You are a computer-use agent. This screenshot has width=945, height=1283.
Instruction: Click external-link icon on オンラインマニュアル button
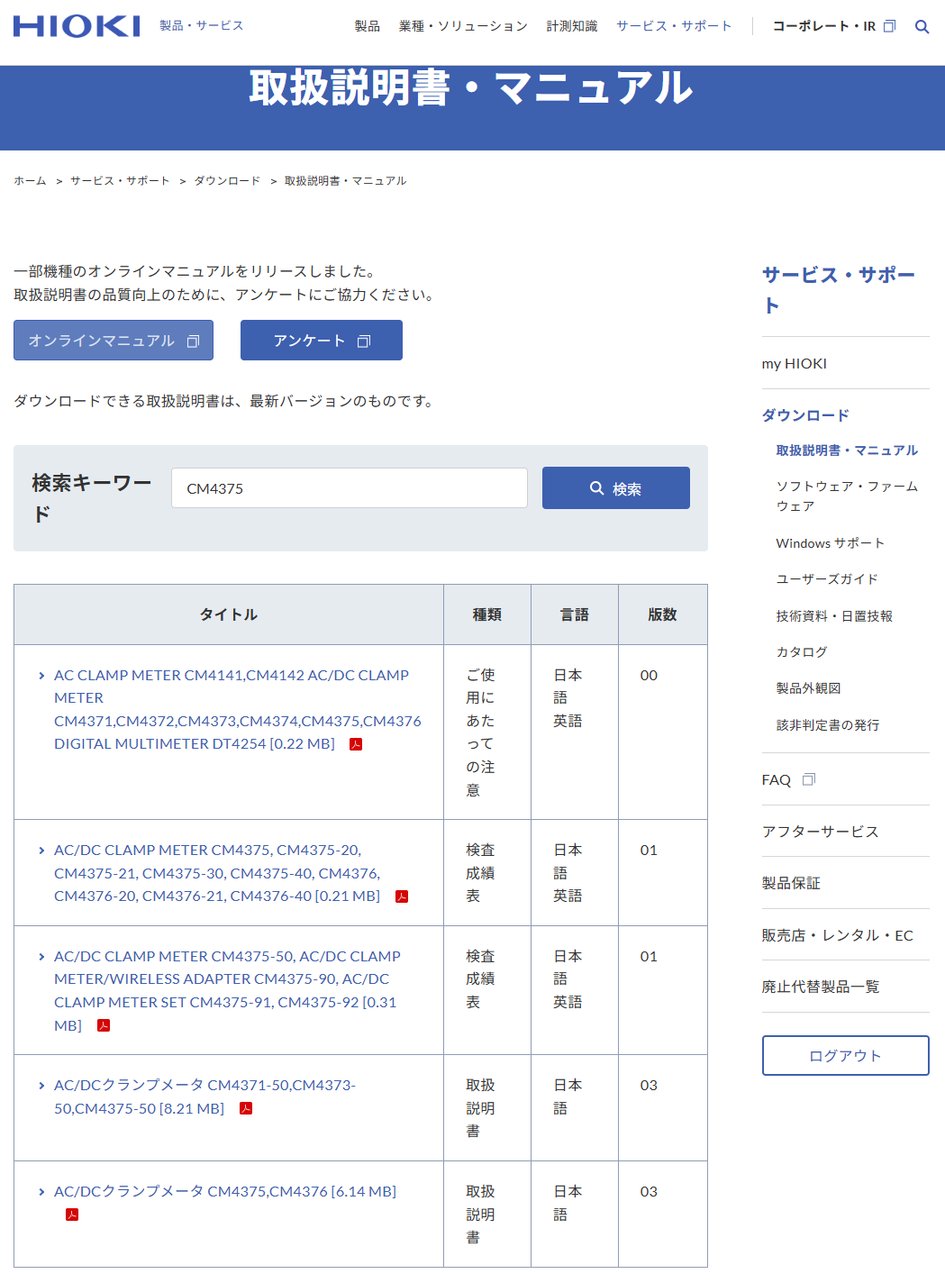click(193, 341)
